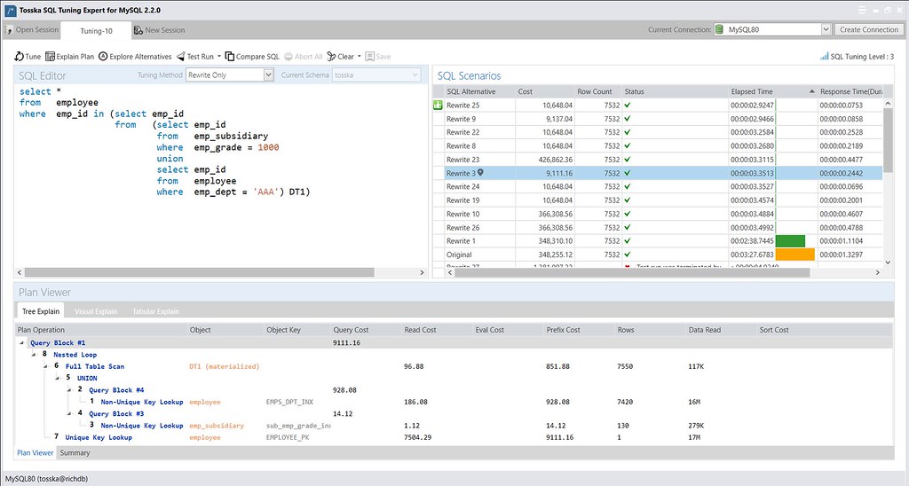Click Explore Alternatives toolbar button

point(135,56)
